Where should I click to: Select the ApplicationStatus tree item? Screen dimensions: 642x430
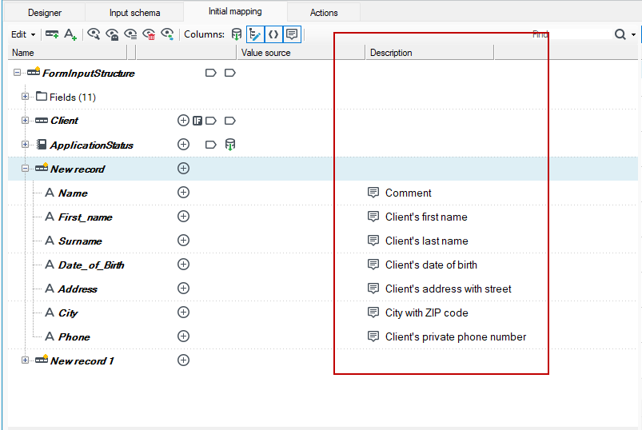[92, 145]
